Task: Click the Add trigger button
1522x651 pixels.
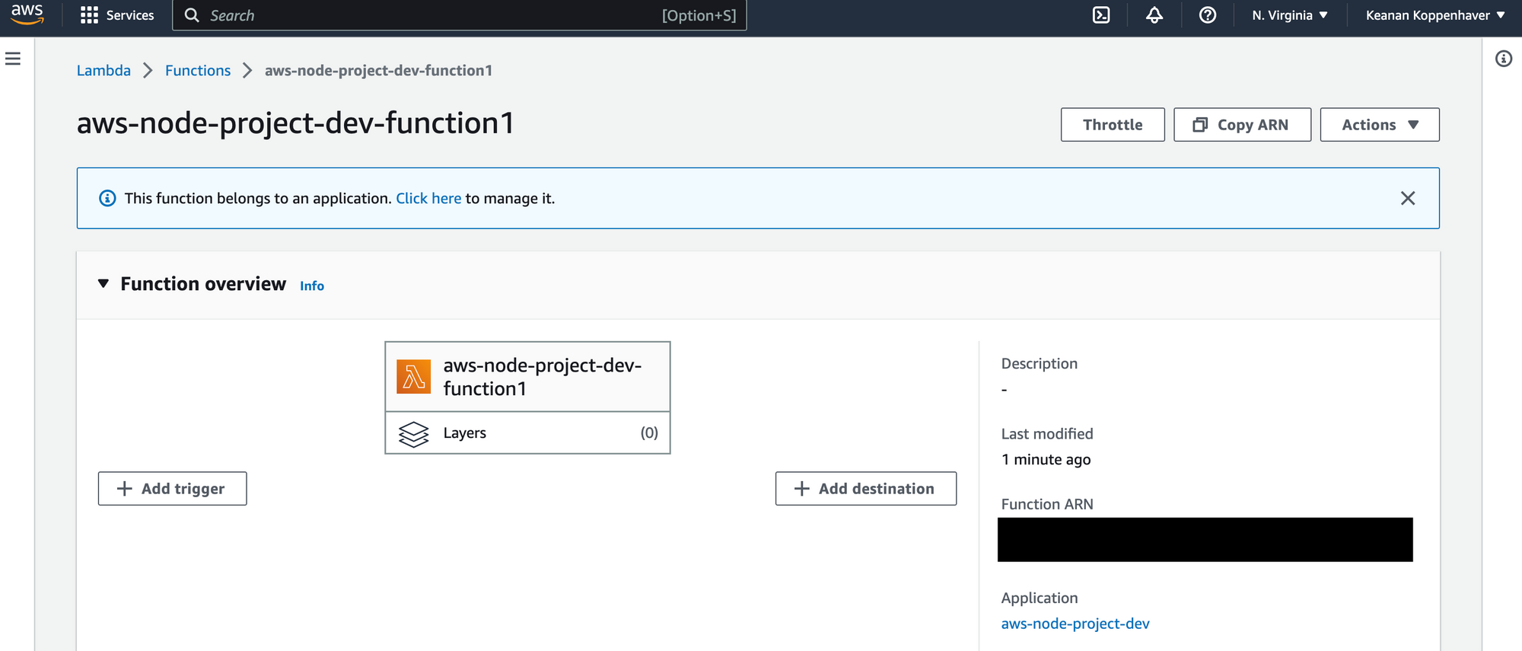Action: [x=172, y=489]
